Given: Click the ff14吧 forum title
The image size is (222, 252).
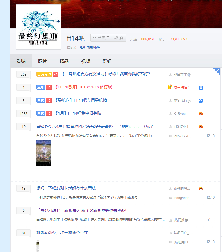Looking at the screenshot, I should point(76,38).
